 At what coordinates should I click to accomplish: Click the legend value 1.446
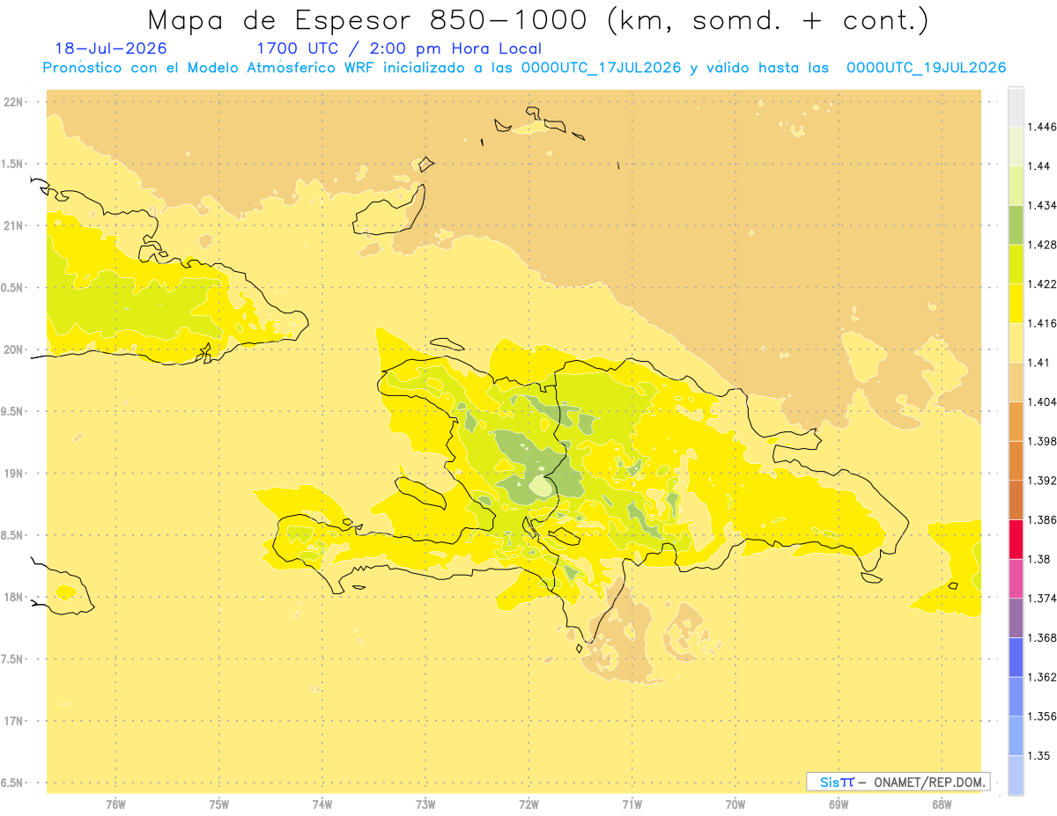1041,127
